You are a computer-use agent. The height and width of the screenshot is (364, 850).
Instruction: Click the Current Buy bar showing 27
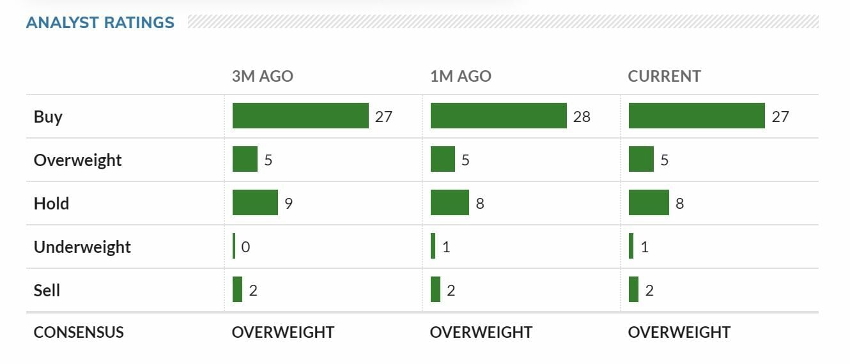697,116
